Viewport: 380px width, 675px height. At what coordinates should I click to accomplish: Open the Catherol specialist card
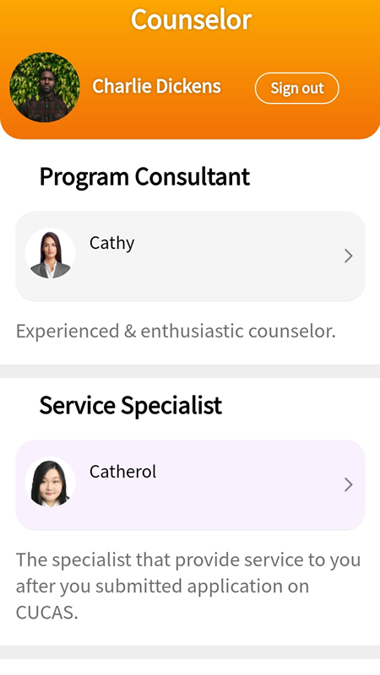click(x=191, y=484)
